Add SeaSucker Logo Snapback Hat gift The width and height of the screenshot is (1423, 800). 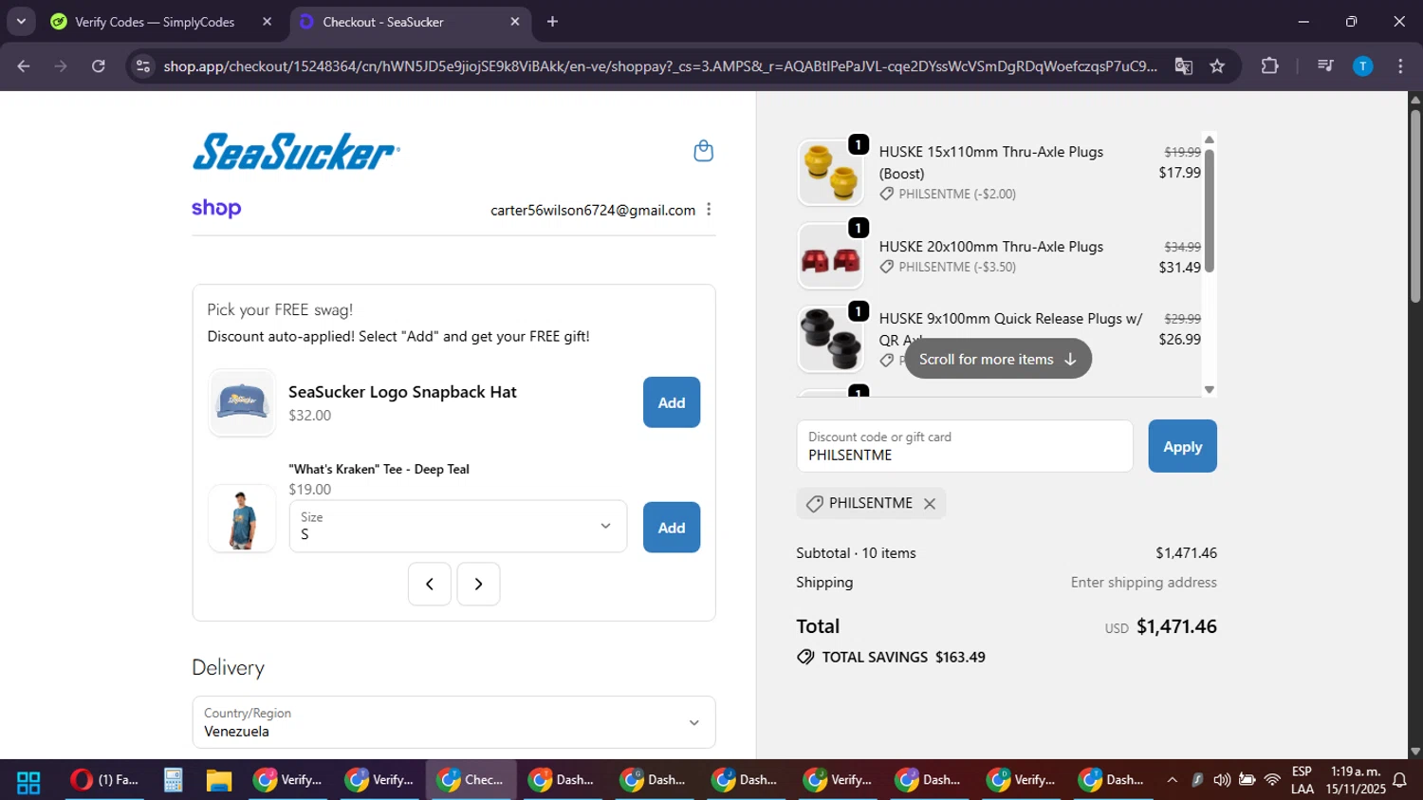pyautogui.click(x=672, y=402)
